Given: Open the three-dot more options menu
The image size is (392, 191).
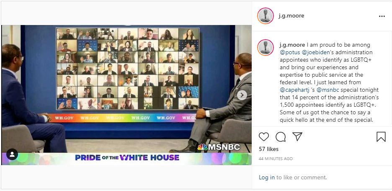Looking at the screenshot, I should (x=382, y=16).
